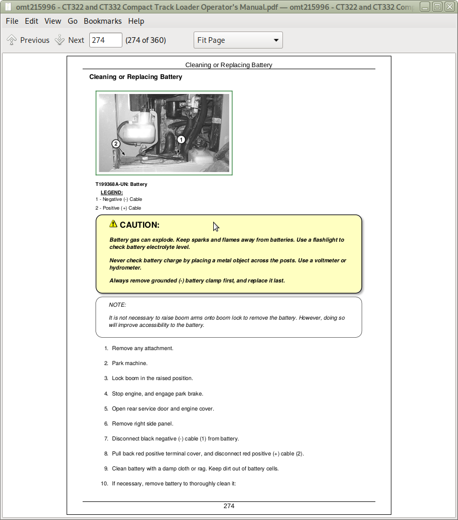The width and height of the screenshot is (458, 520).
Task: Open the Go menu
Action: [x=73, y=21]
